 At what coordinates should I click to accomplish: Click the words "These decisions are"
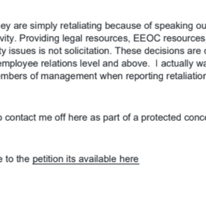point(158,51)
